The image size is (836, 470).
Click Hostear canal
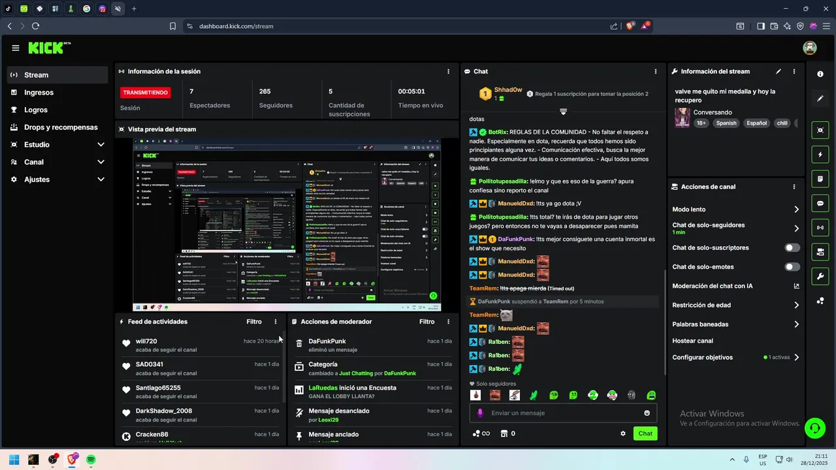click(x=693, y=341)
